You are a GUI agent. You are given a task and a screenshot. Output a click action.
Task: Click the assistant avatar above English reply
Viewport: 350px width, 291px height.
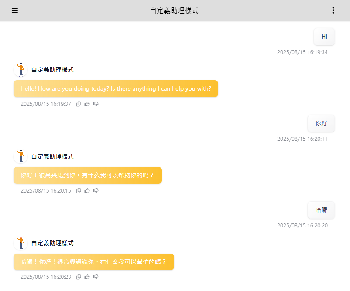[x=21, y=70]
